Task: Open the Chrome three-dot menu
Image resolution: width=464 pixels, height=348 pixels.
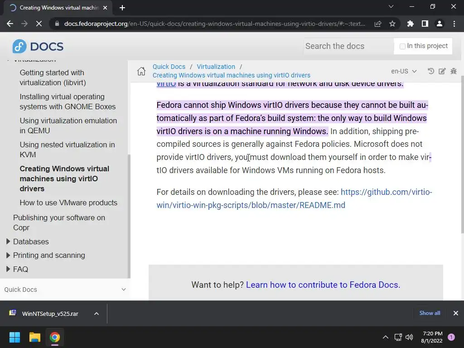Action: pos(454,24)
